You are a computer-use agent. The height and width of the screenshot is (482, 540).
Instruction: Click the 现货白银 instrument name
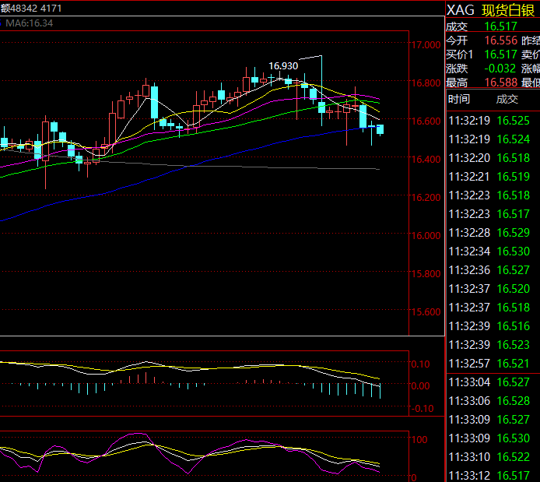(508, 10)
